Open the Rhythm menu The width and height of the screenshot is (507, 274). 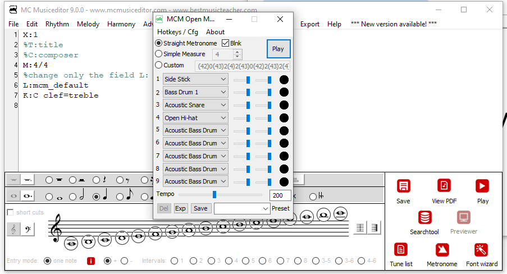[57, 24]
